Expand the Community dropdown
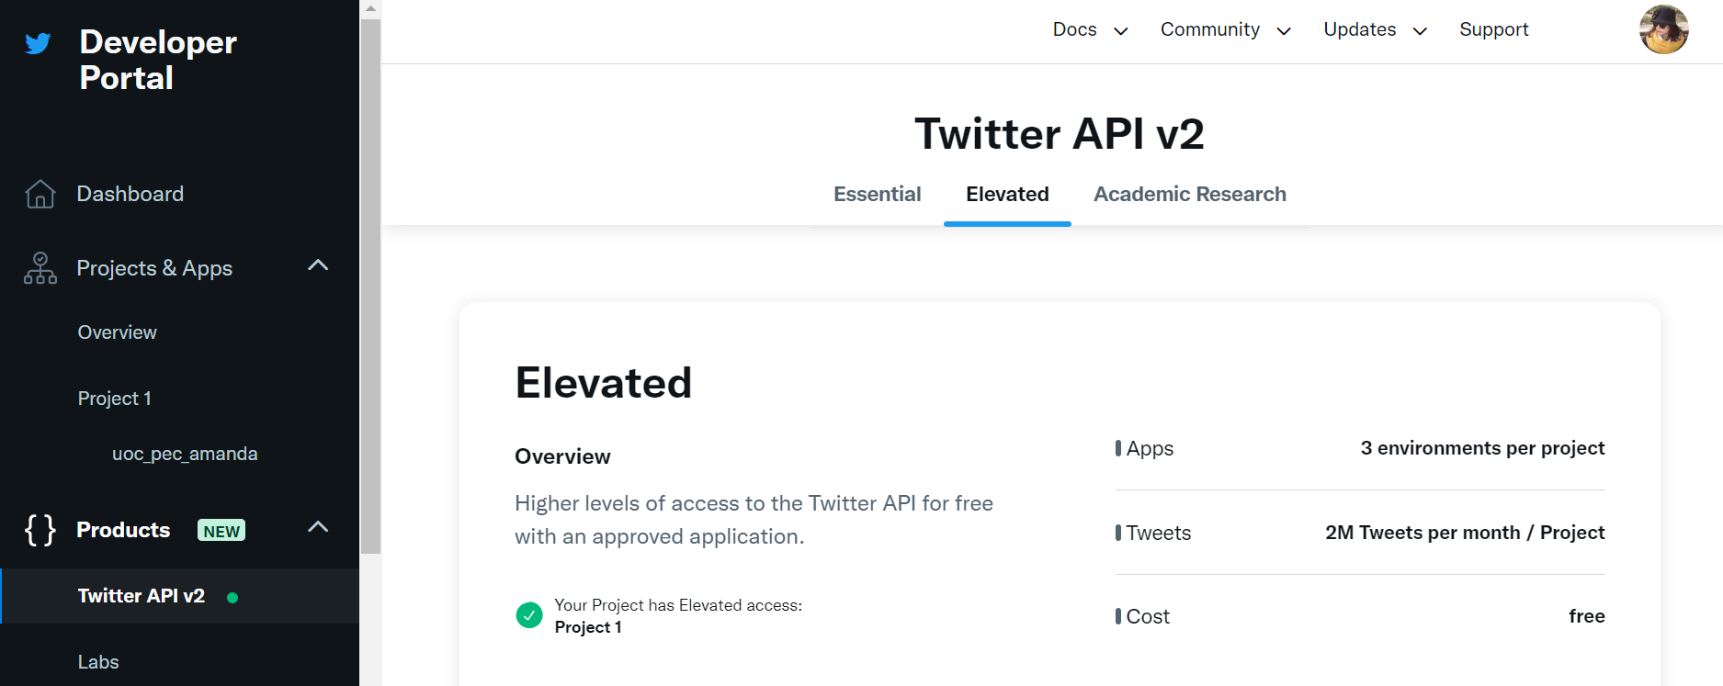 click(1225, 29)
